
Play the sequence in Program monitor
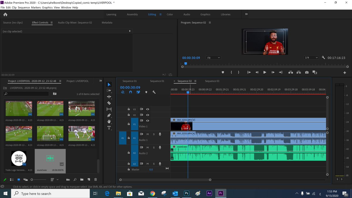point(265,72)
